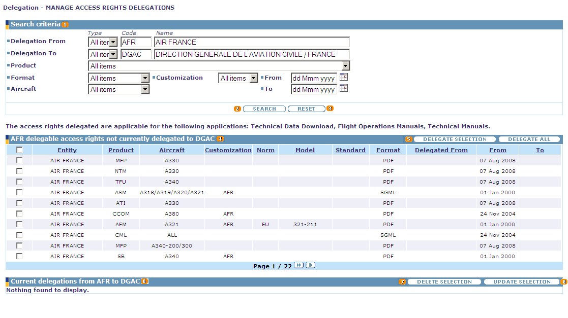This screenshot has height=318, width=568.
Task: Sort table by Delegated From column
Action: (441, 150)
